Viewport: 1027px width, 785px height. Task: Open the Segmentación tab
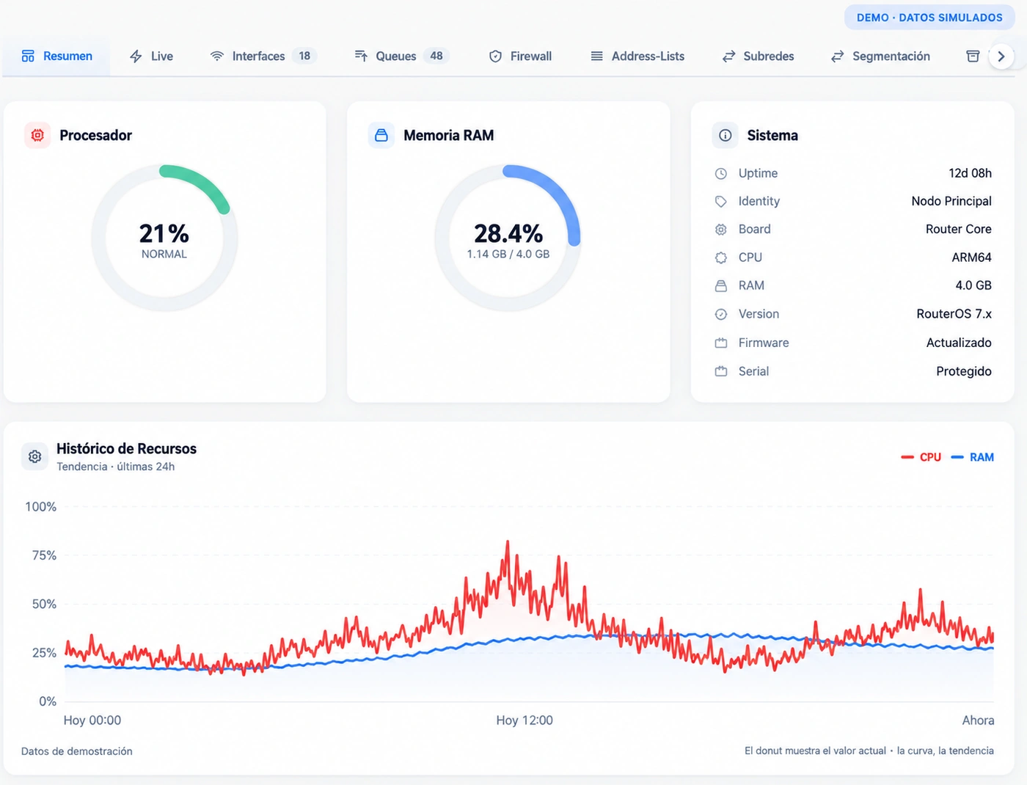880,56
